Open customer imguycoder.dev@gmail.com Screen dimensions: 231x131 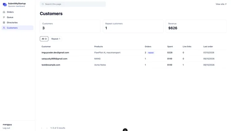tap(55, 53)
